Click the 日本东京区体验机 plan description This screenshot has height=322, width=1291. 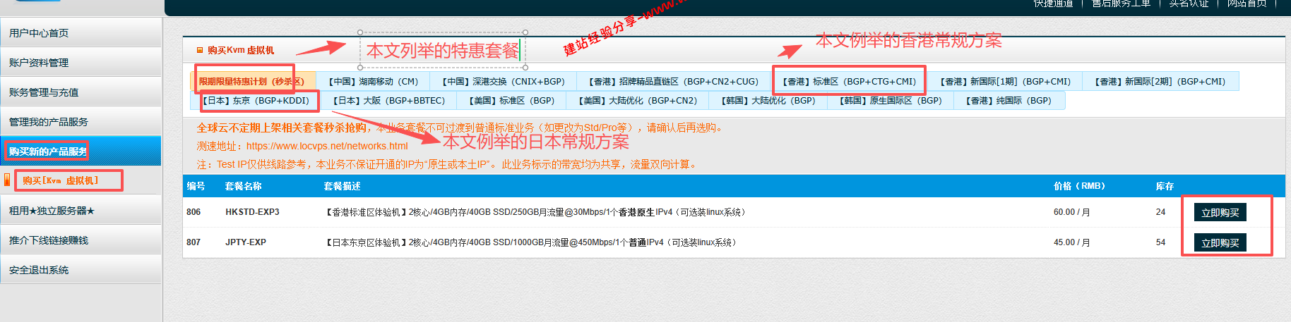pos(531,242)
